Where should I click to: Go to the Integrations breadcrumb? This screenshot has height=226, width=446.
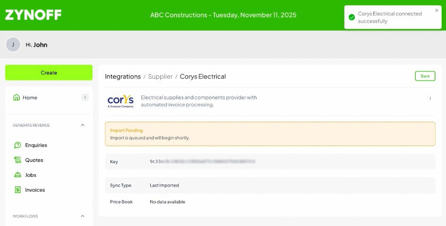coord(123,77)
